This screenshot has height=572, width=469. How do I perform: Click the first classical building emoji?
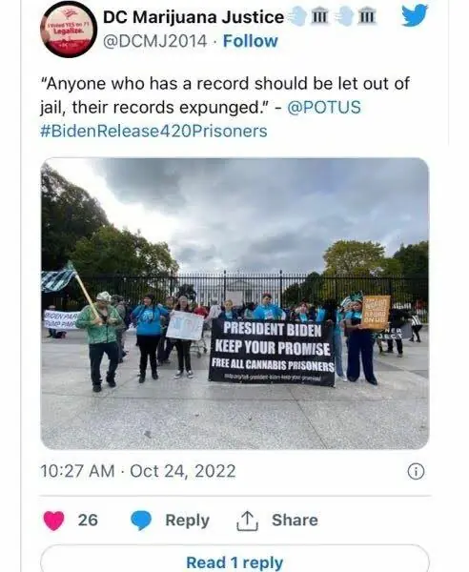click(319, 17)
